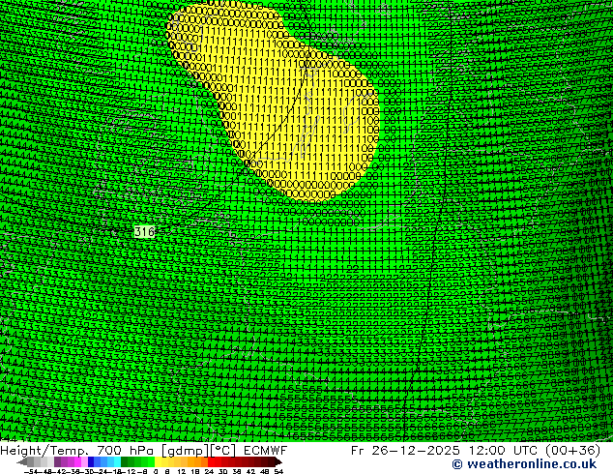Click the gray left arrow end of the legend
Screen dimensions: 613x474
click(22, 461)
